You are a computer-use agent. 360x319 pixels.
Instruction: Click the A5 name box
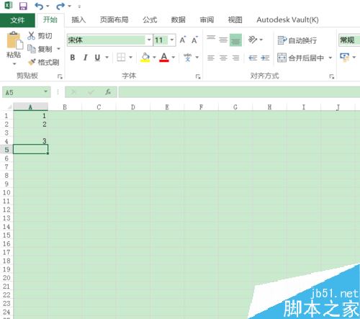23,92
